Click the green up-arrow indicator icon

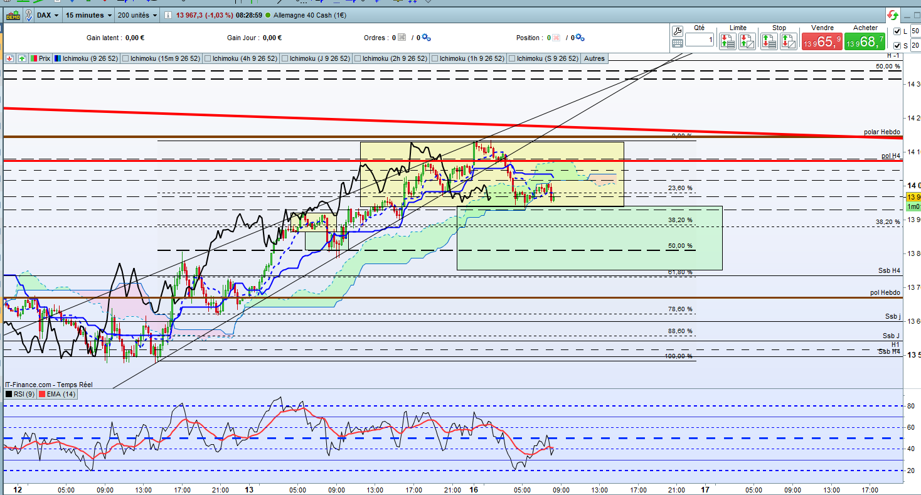[22, 58]
